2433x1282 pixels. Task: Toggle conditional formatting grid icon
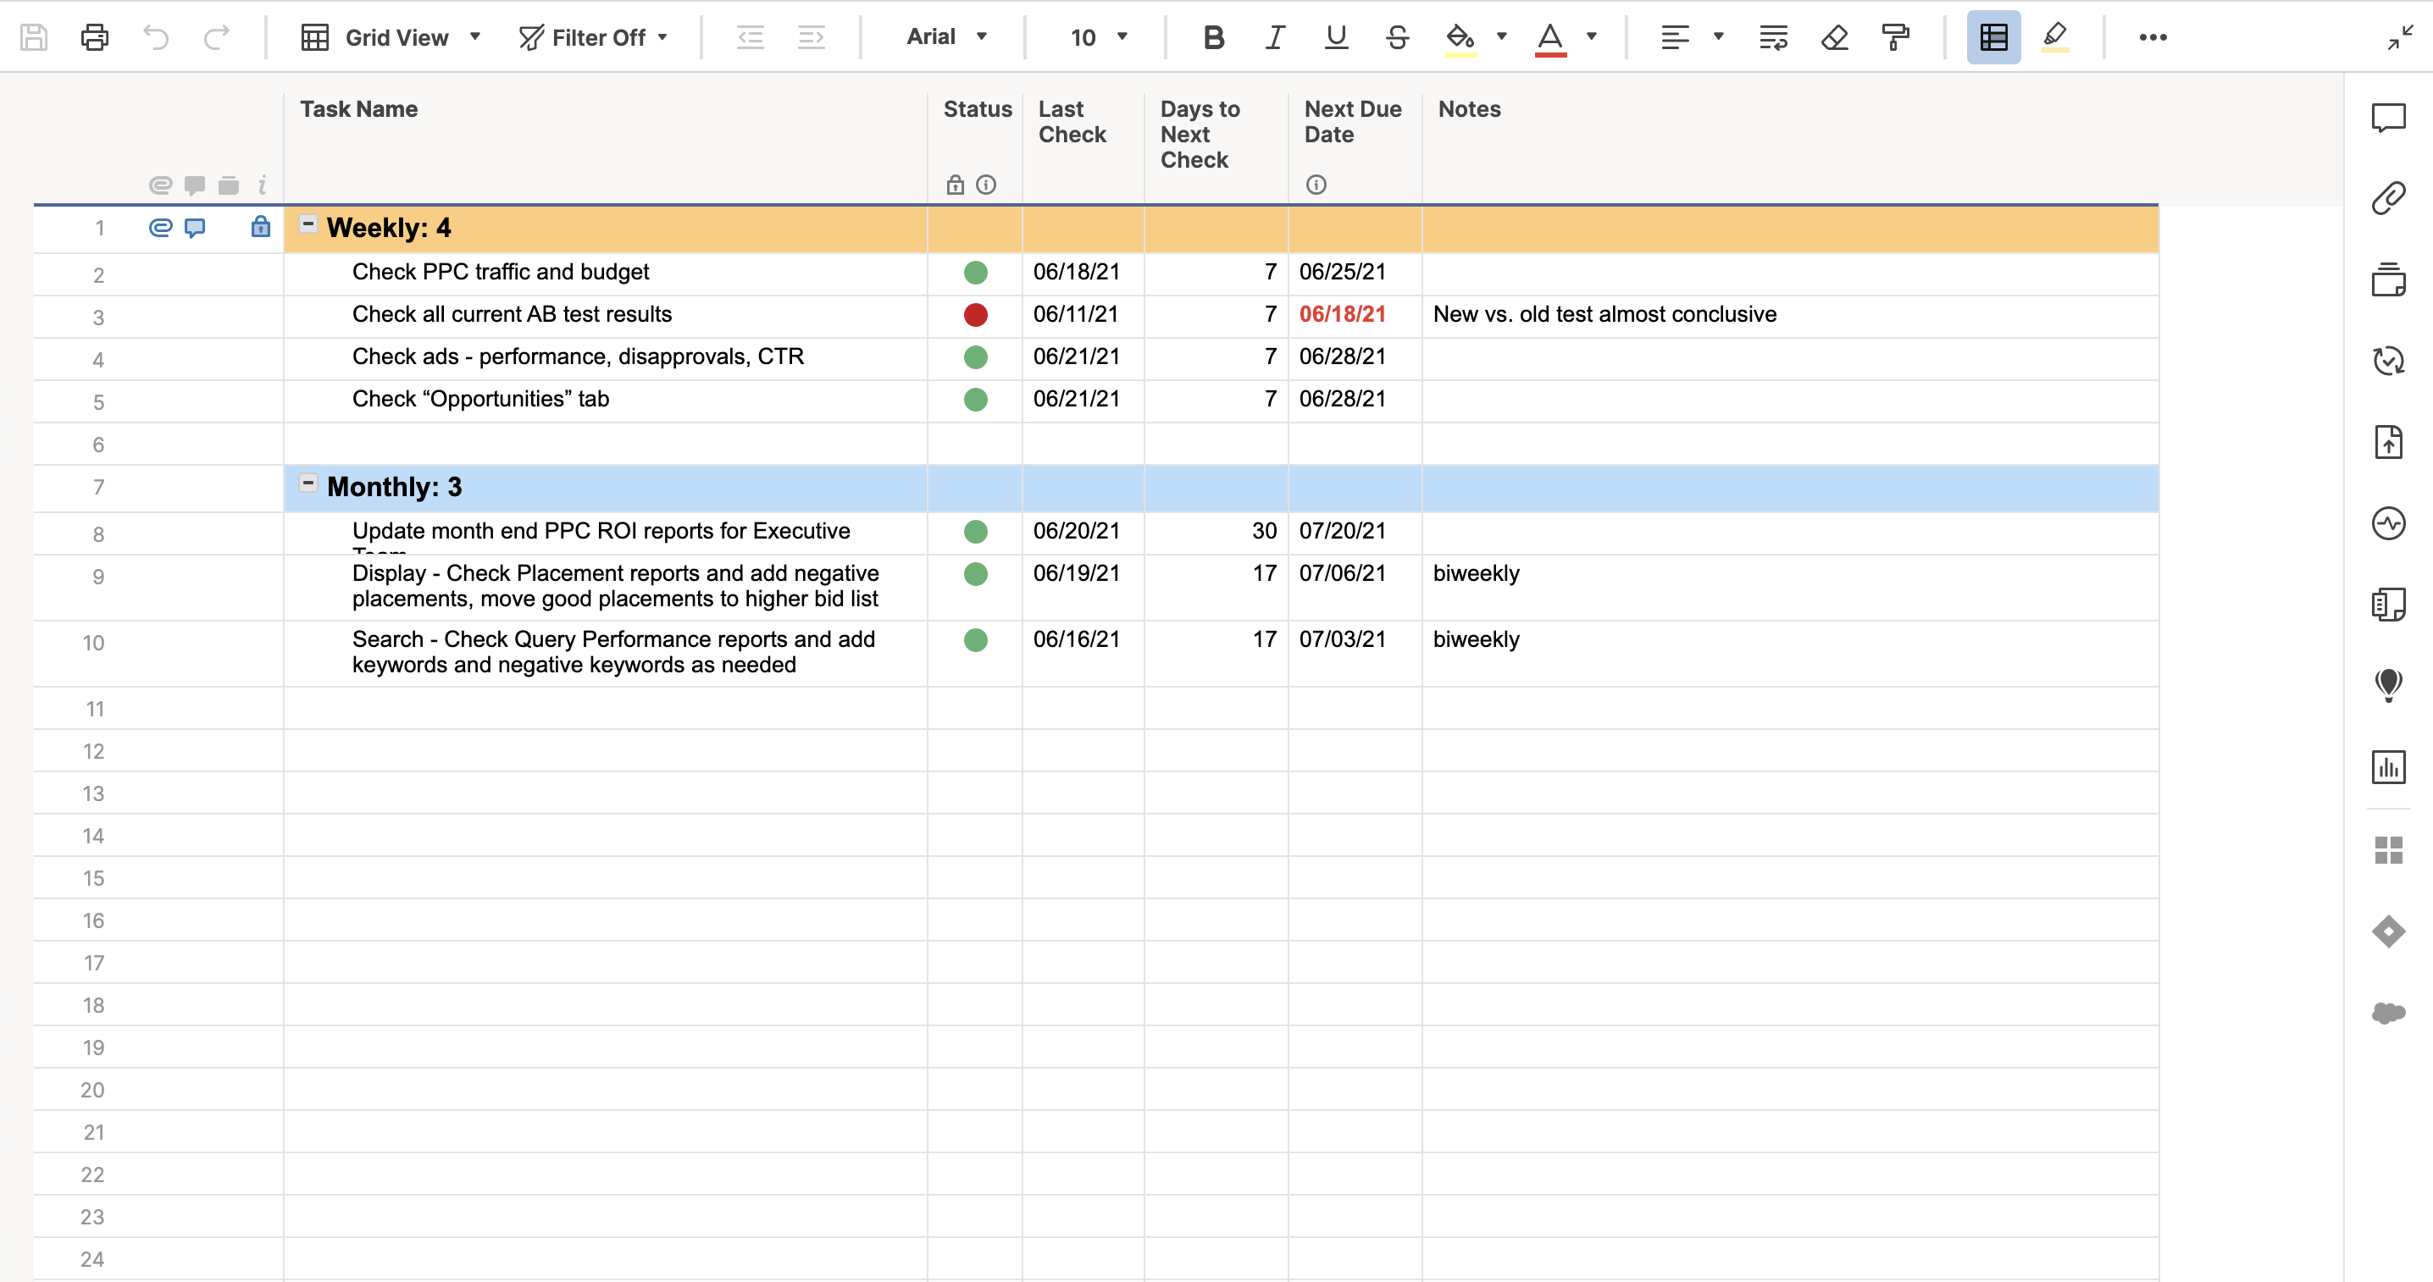(1994, 36)
